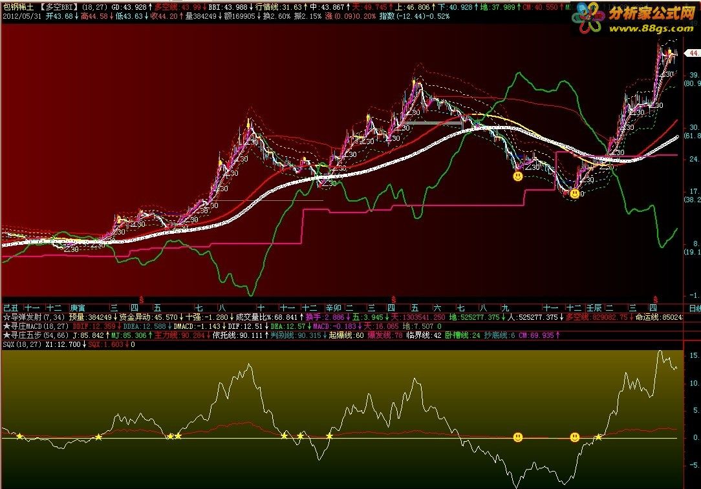701x489 pixels.
Task: Click the 六 month label on time axis
Action: (437, 307)
